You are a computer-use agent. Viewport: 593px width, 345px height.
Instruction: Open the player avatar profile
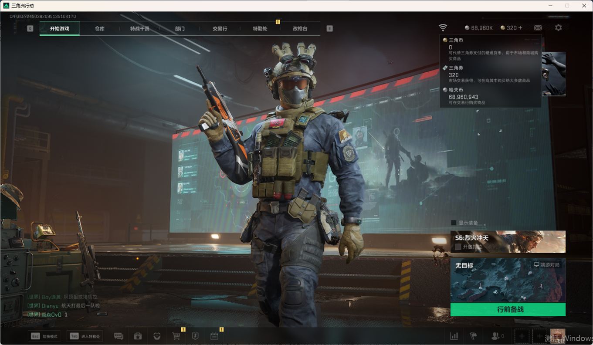coord(558,336)
